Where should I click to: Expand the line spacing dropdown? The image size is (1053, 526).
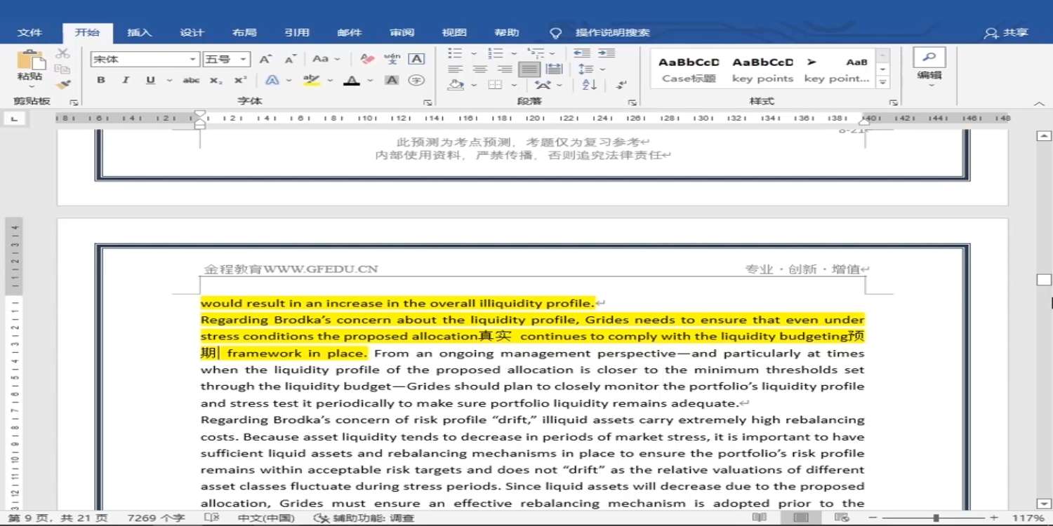[x=602, y=69]
